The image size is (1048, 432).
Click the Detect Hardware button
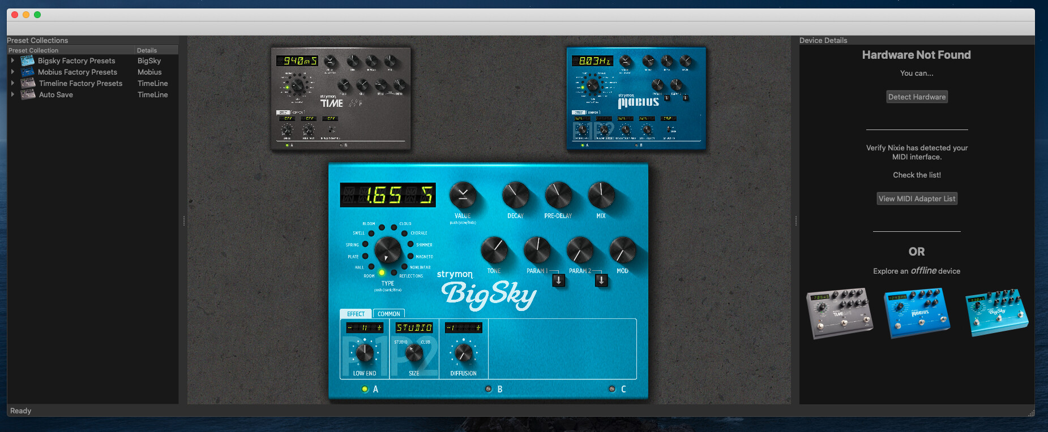click(x=917, y=97)
